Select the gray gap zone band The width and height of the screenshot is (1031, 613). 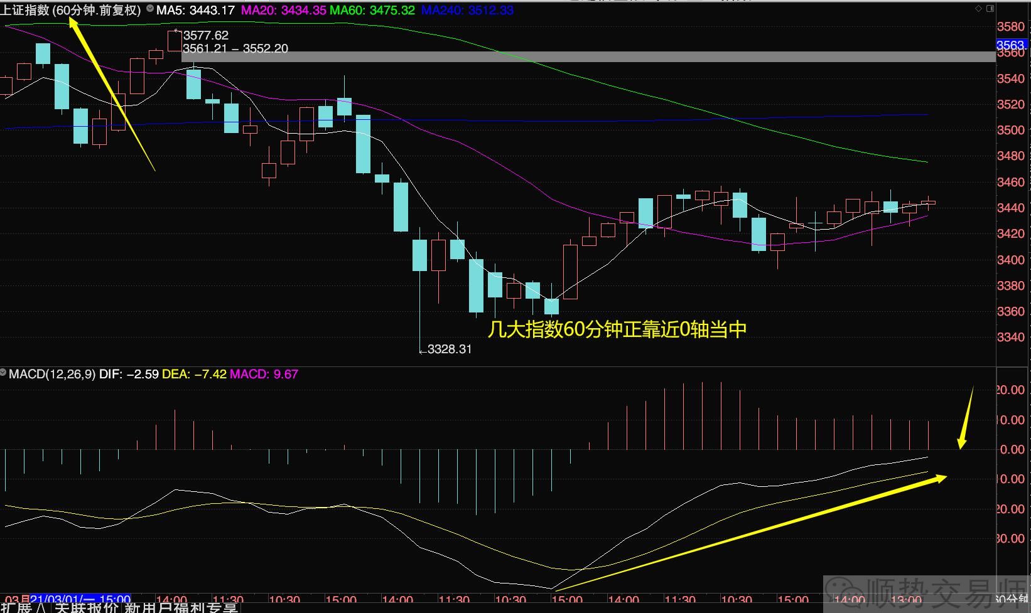(x=588, y=56)
